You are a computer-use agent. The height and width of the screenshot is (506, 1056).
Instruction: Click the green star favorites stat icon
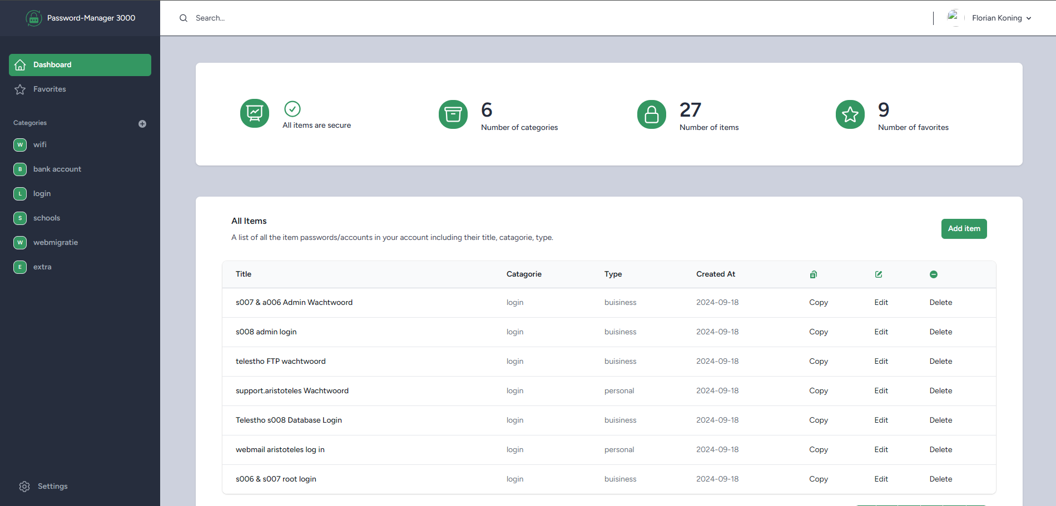(850, 114)
